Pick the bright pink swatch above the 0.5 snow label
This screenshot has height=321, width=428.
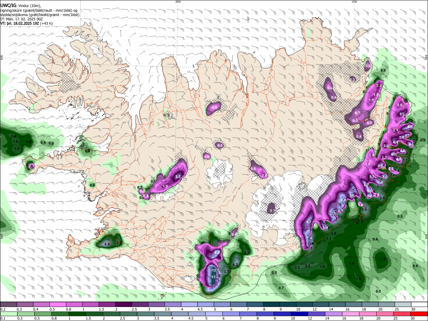click(58, 304)
